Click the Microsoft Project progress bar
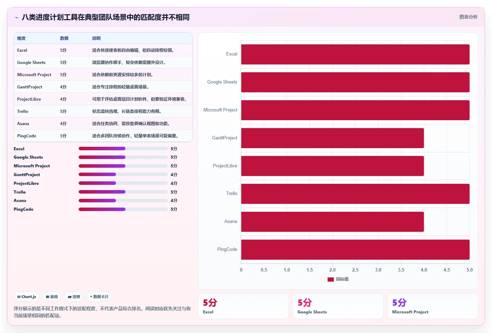492x333 pixels. tap(123, 166)
